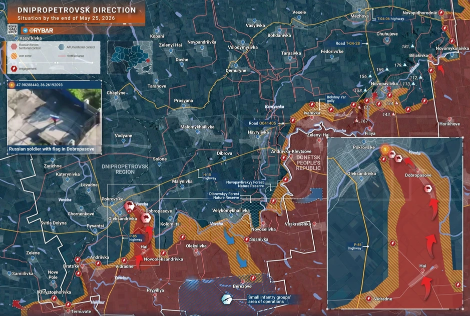Click the engagement marker above Berezove
The height and width of the screenshot is (316, 470).
click(253, 278)
